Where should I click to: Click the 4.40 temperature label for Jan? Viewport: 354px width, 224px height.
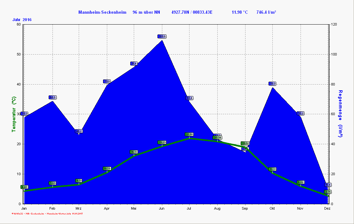pyautogui.click(x=24, y=187)
